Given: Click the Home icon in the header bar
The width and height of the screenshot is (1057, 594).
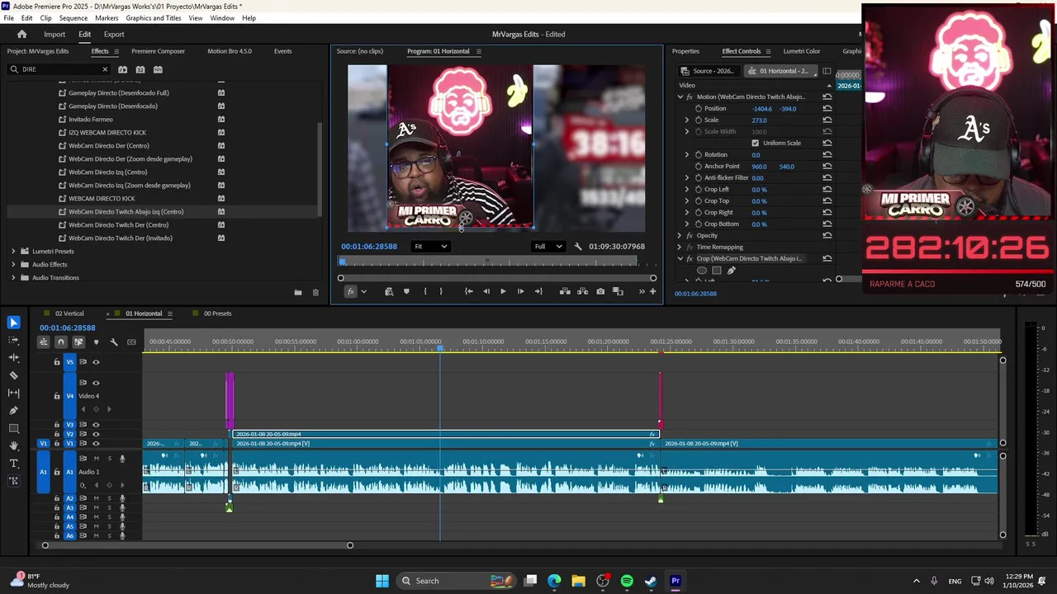Looking at the screenshot, I should [x=22, y=34].
